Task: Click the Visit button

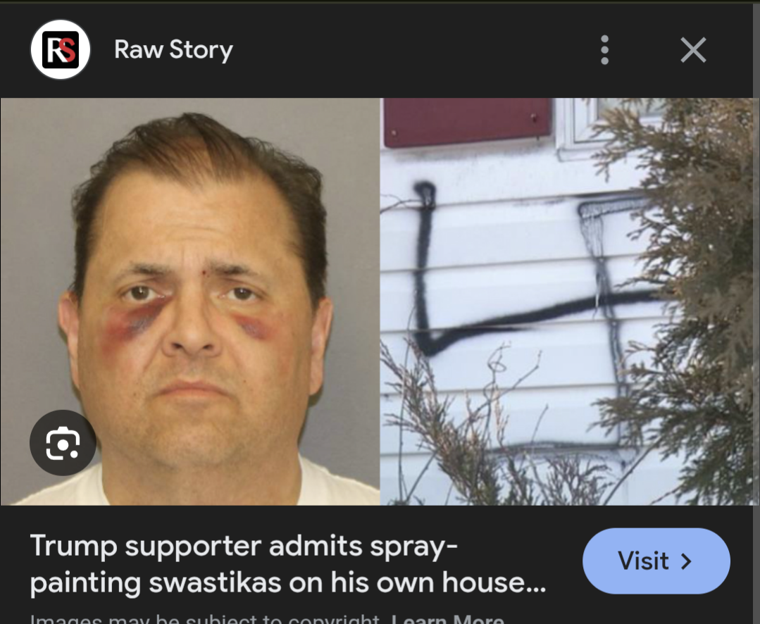Action: (656, 561)
